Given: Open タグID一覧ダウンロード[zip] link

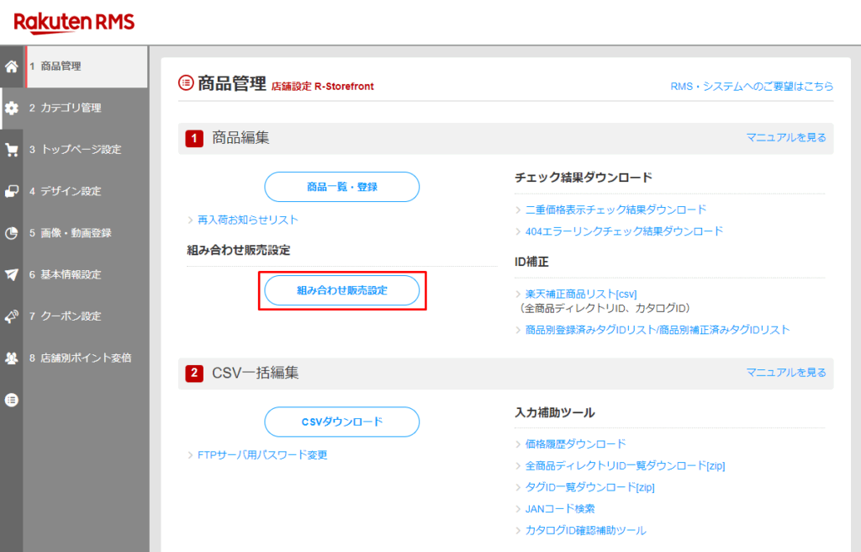Looking at the screenshot, I should click(589, 488).
